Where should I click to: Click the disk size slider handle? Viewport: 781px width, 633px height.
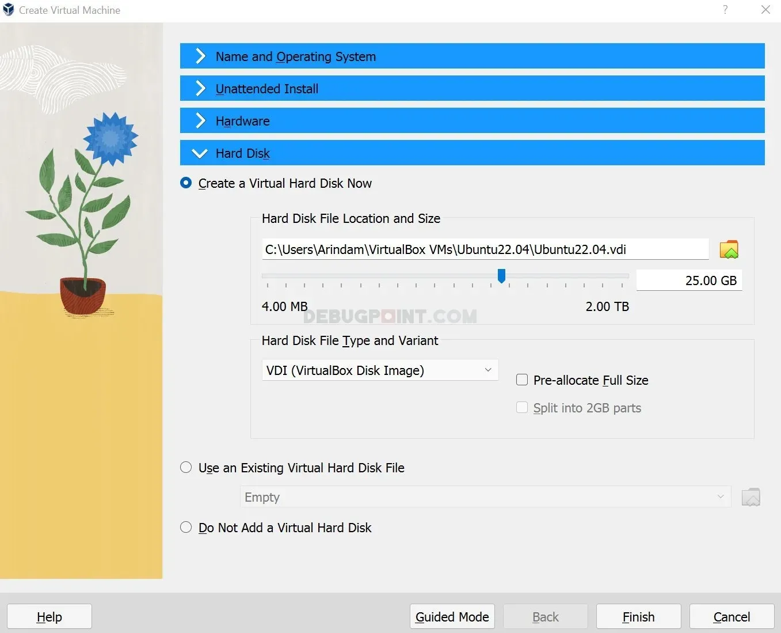(501, 276)
